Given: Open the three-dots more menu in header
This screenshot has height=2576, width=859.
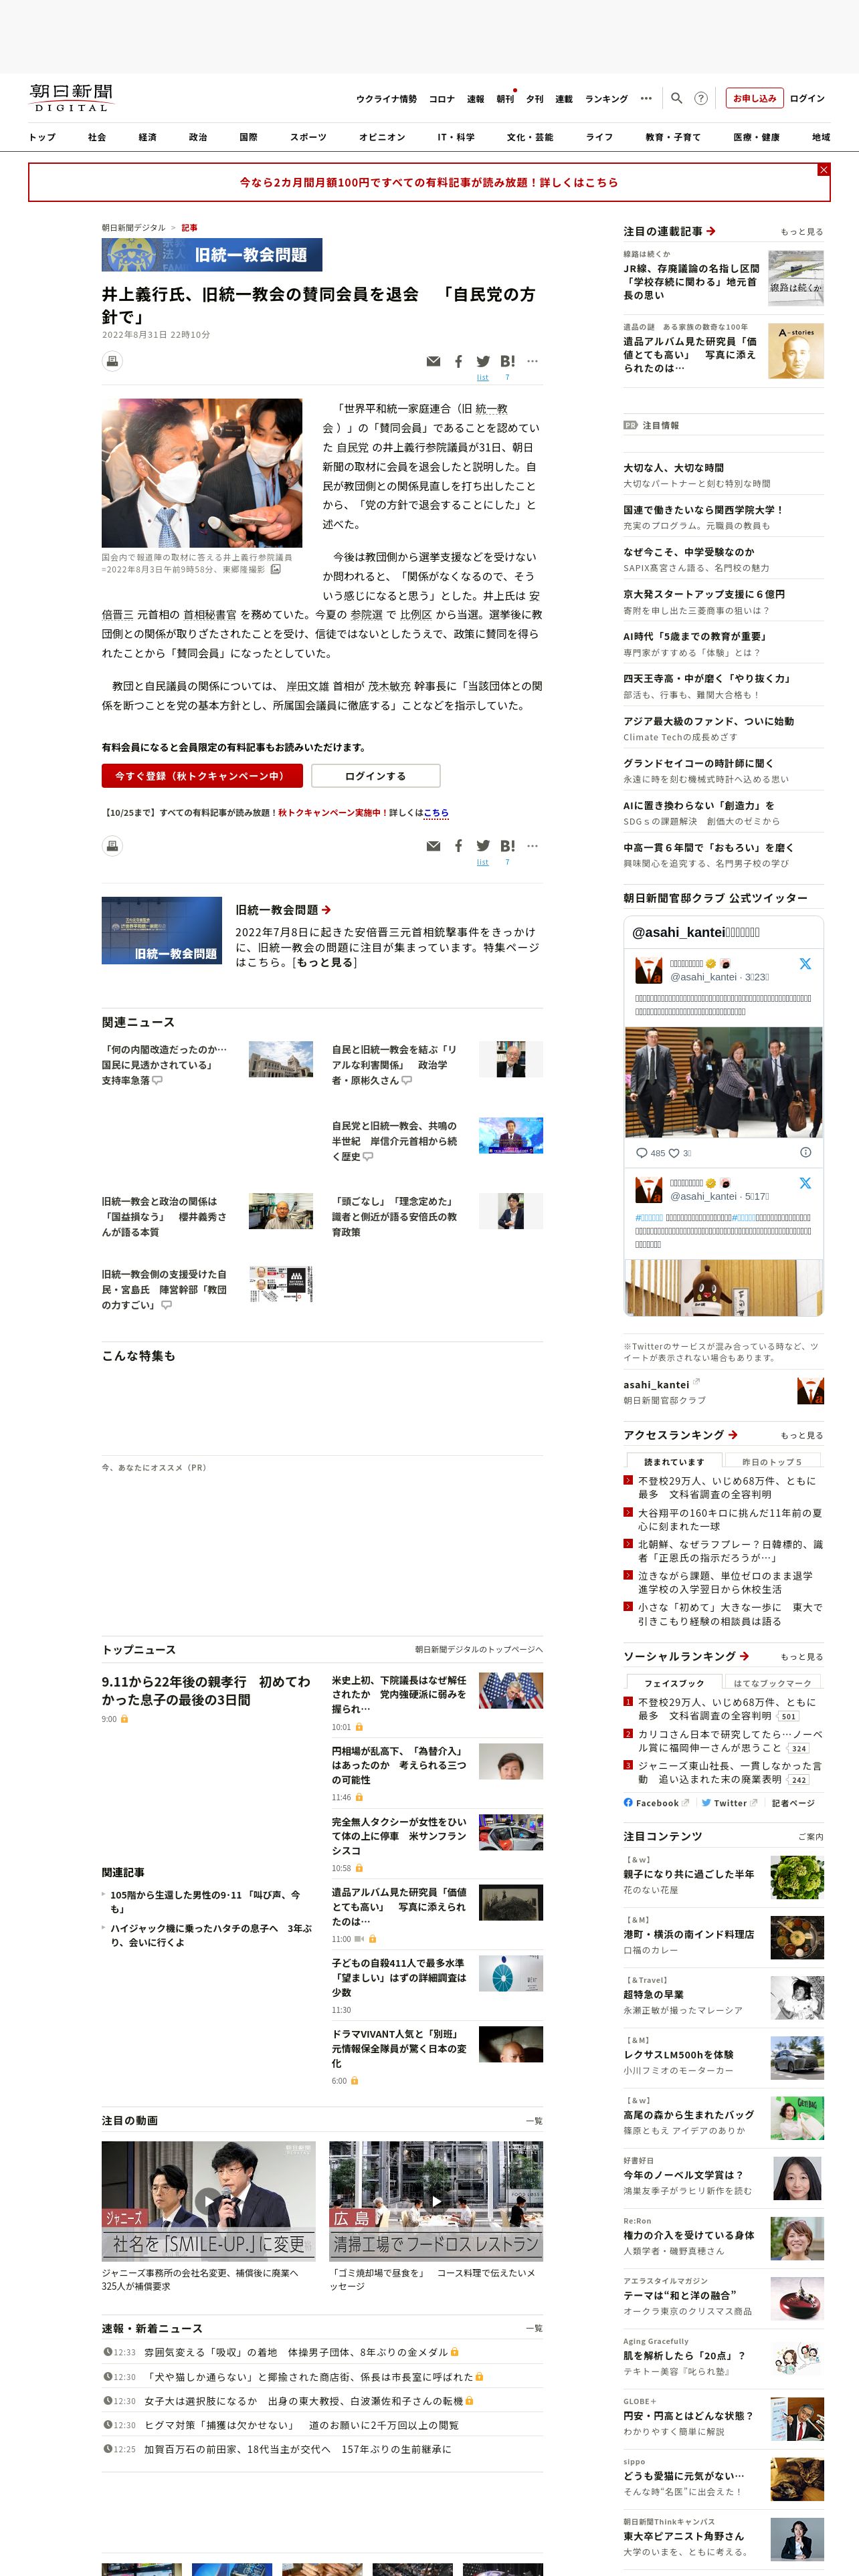Looking at the screenshot, I should click(x=646, y=98).
